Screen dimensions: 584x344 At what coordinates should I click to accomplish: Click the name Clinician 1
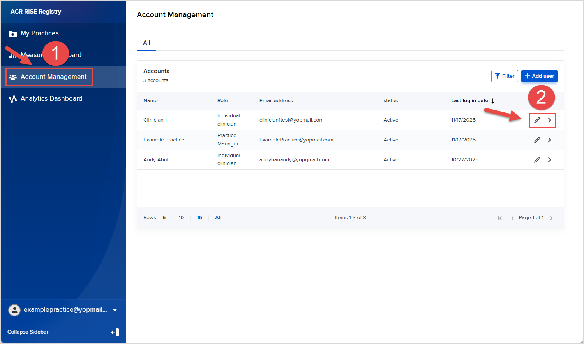pyautogui.click(x=155, y=120)
